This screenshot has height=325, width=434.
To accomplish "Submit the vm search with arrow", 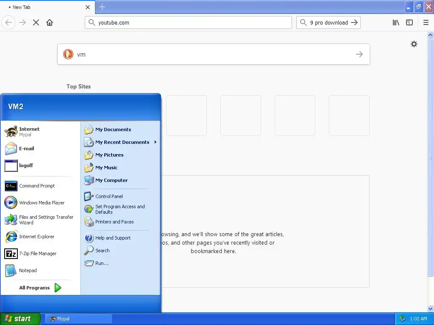I will [x=359, y=54].
